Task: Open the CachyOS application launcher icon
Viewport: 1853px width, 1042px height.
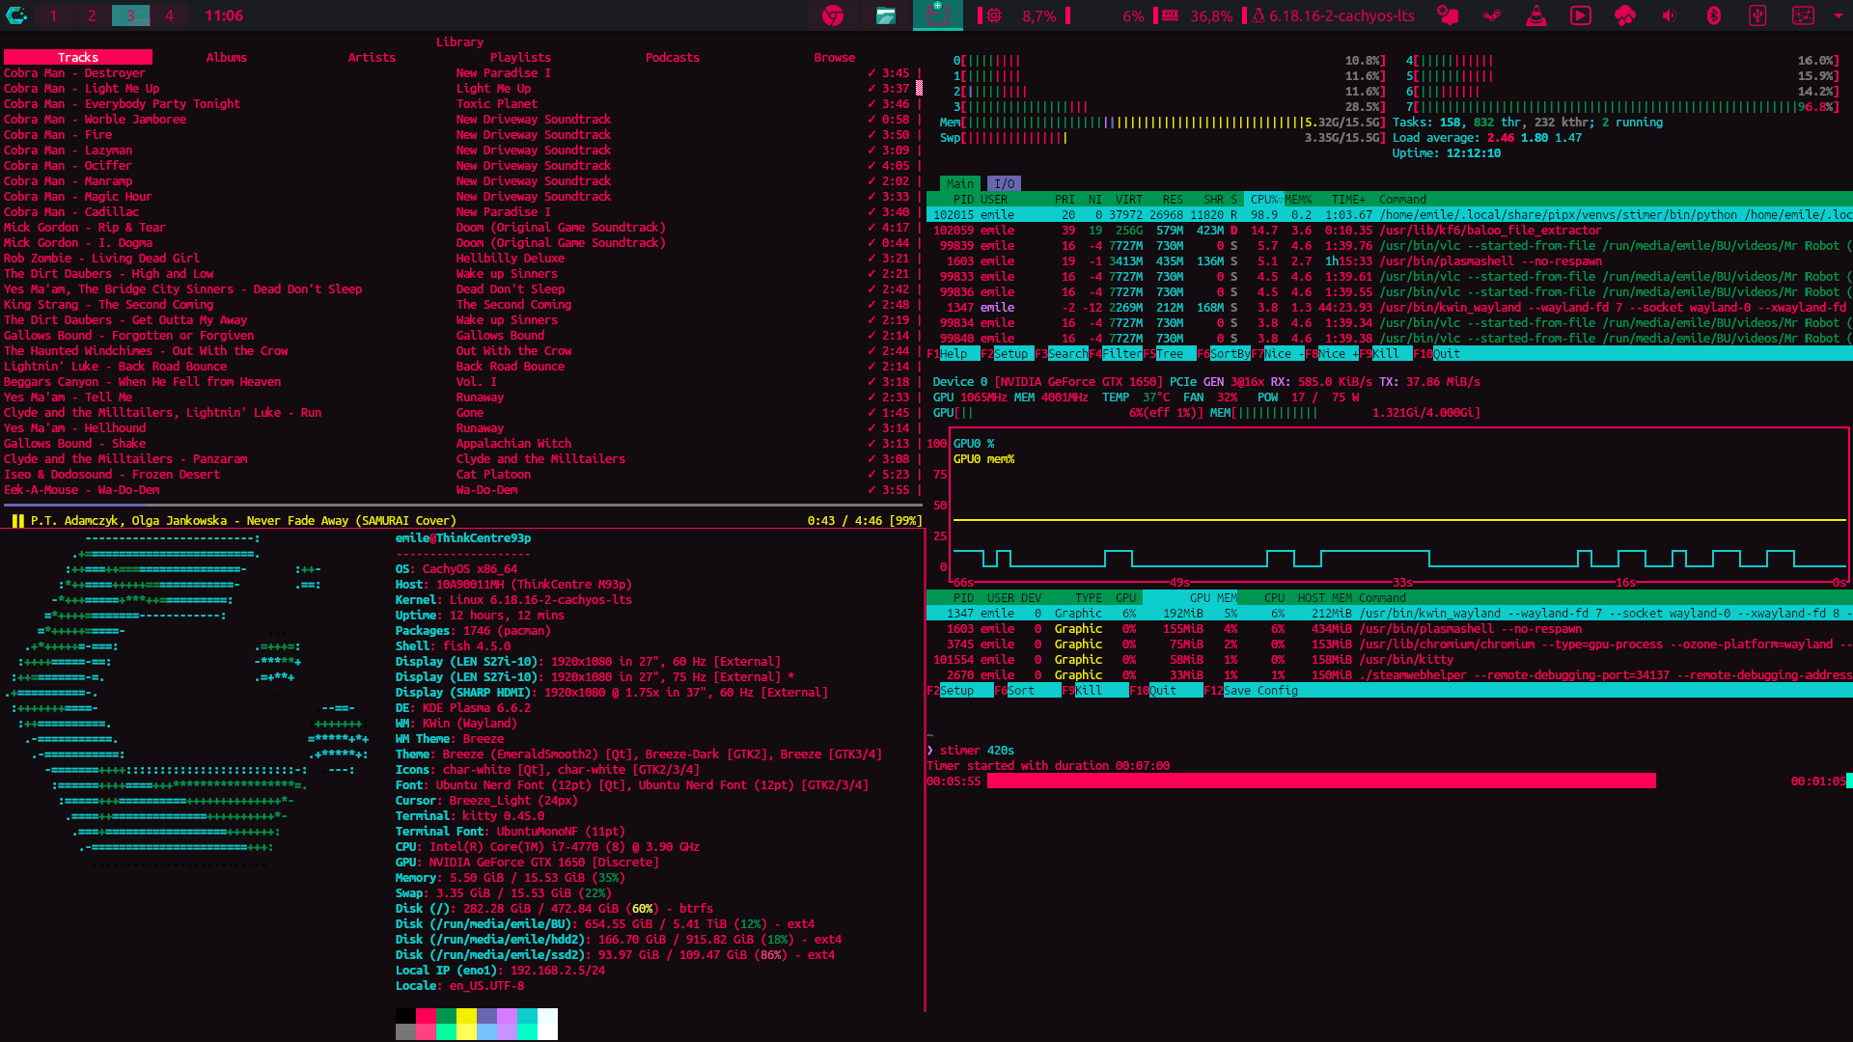Action: pos(16,15)
